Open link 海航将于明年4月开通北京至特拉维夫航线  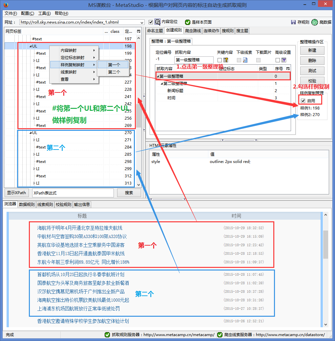(x=80, y=228)
